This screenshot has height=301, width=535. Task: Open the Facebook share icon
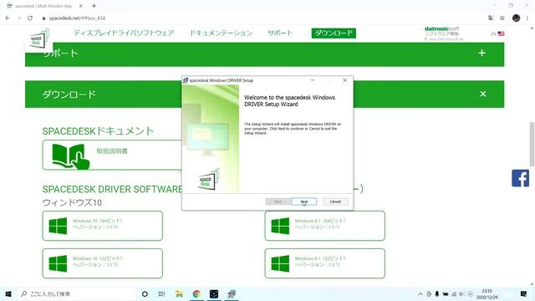point(520,178)
